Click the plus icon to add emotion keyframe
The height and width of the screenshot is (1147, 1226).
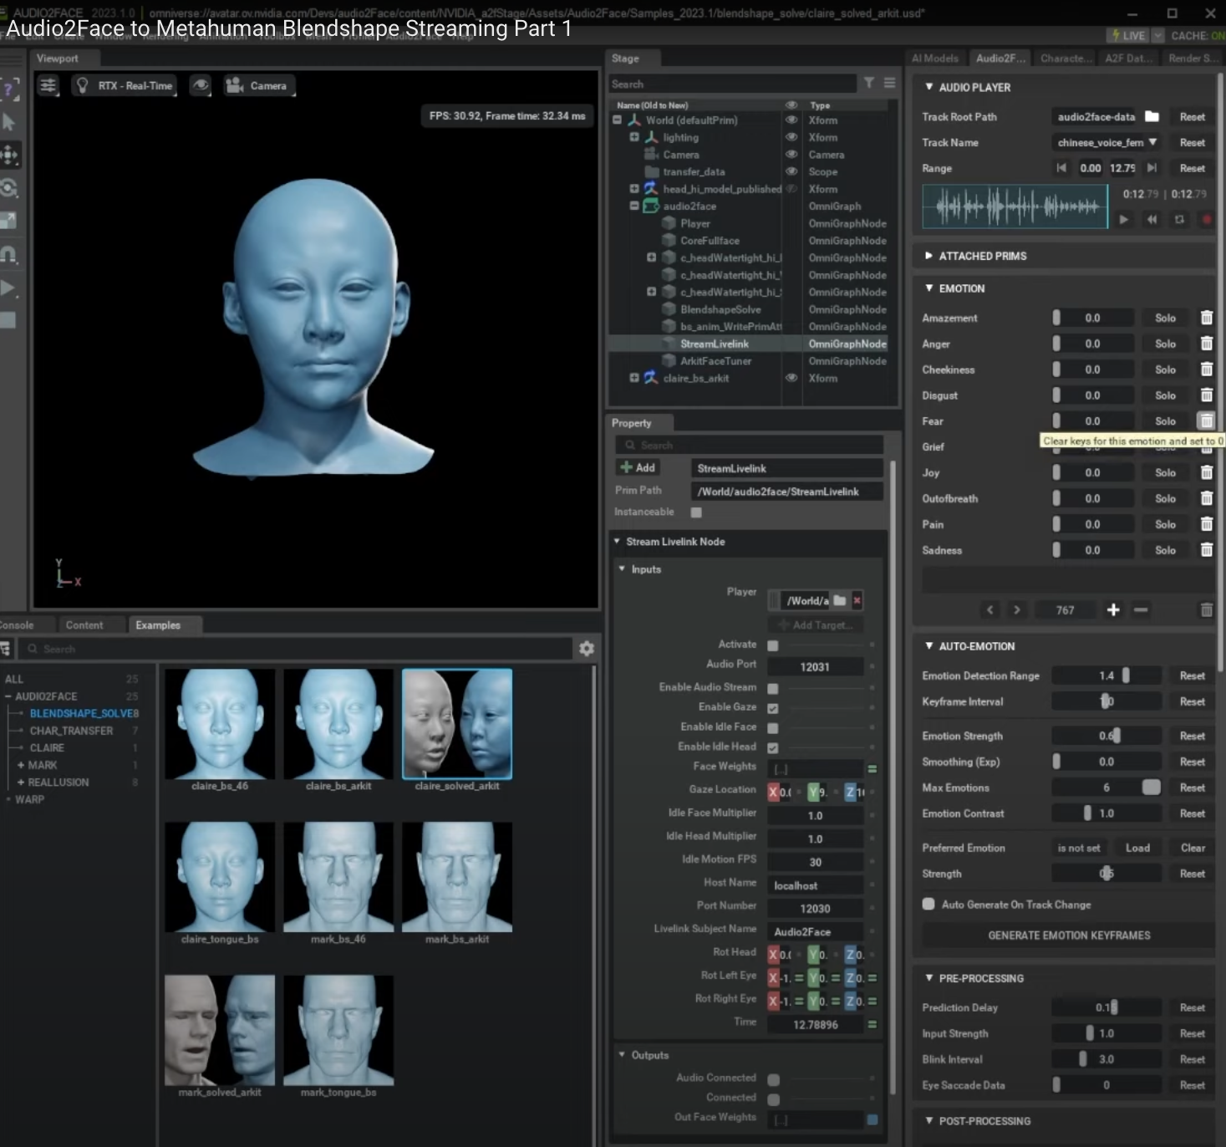pyautogui.click(x=1113, y=610)
